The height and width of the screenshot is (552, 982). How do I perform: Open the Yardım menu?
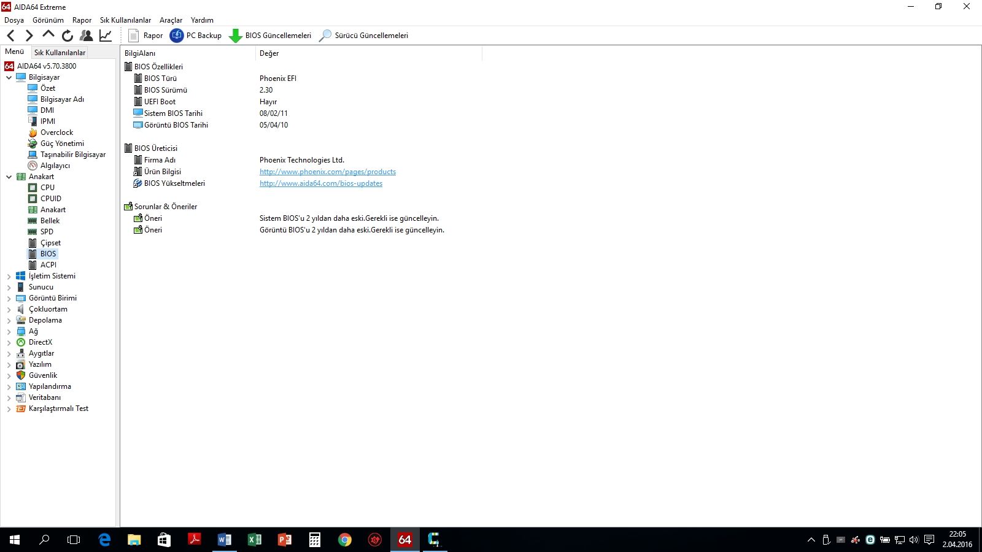tap(202, 20)
